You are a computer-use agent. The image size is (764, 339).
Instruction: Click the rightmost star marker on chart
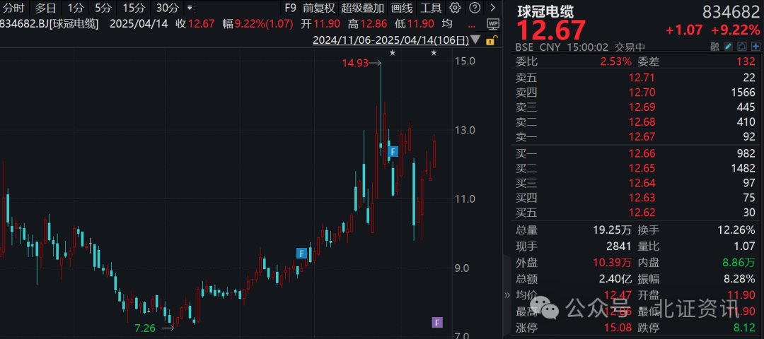pos(434,52)
